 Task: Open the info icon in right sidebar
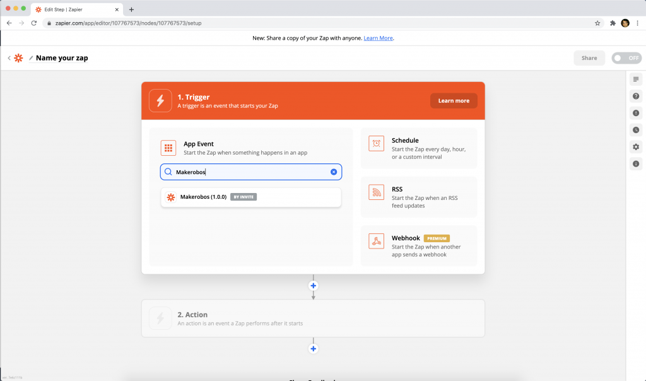[636, 163]
